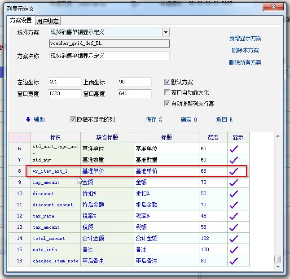Toggle 隐藏不显示的列 checkbox
Image resolution: width=290 pixels, height=279 pixels.
point(73,119)
